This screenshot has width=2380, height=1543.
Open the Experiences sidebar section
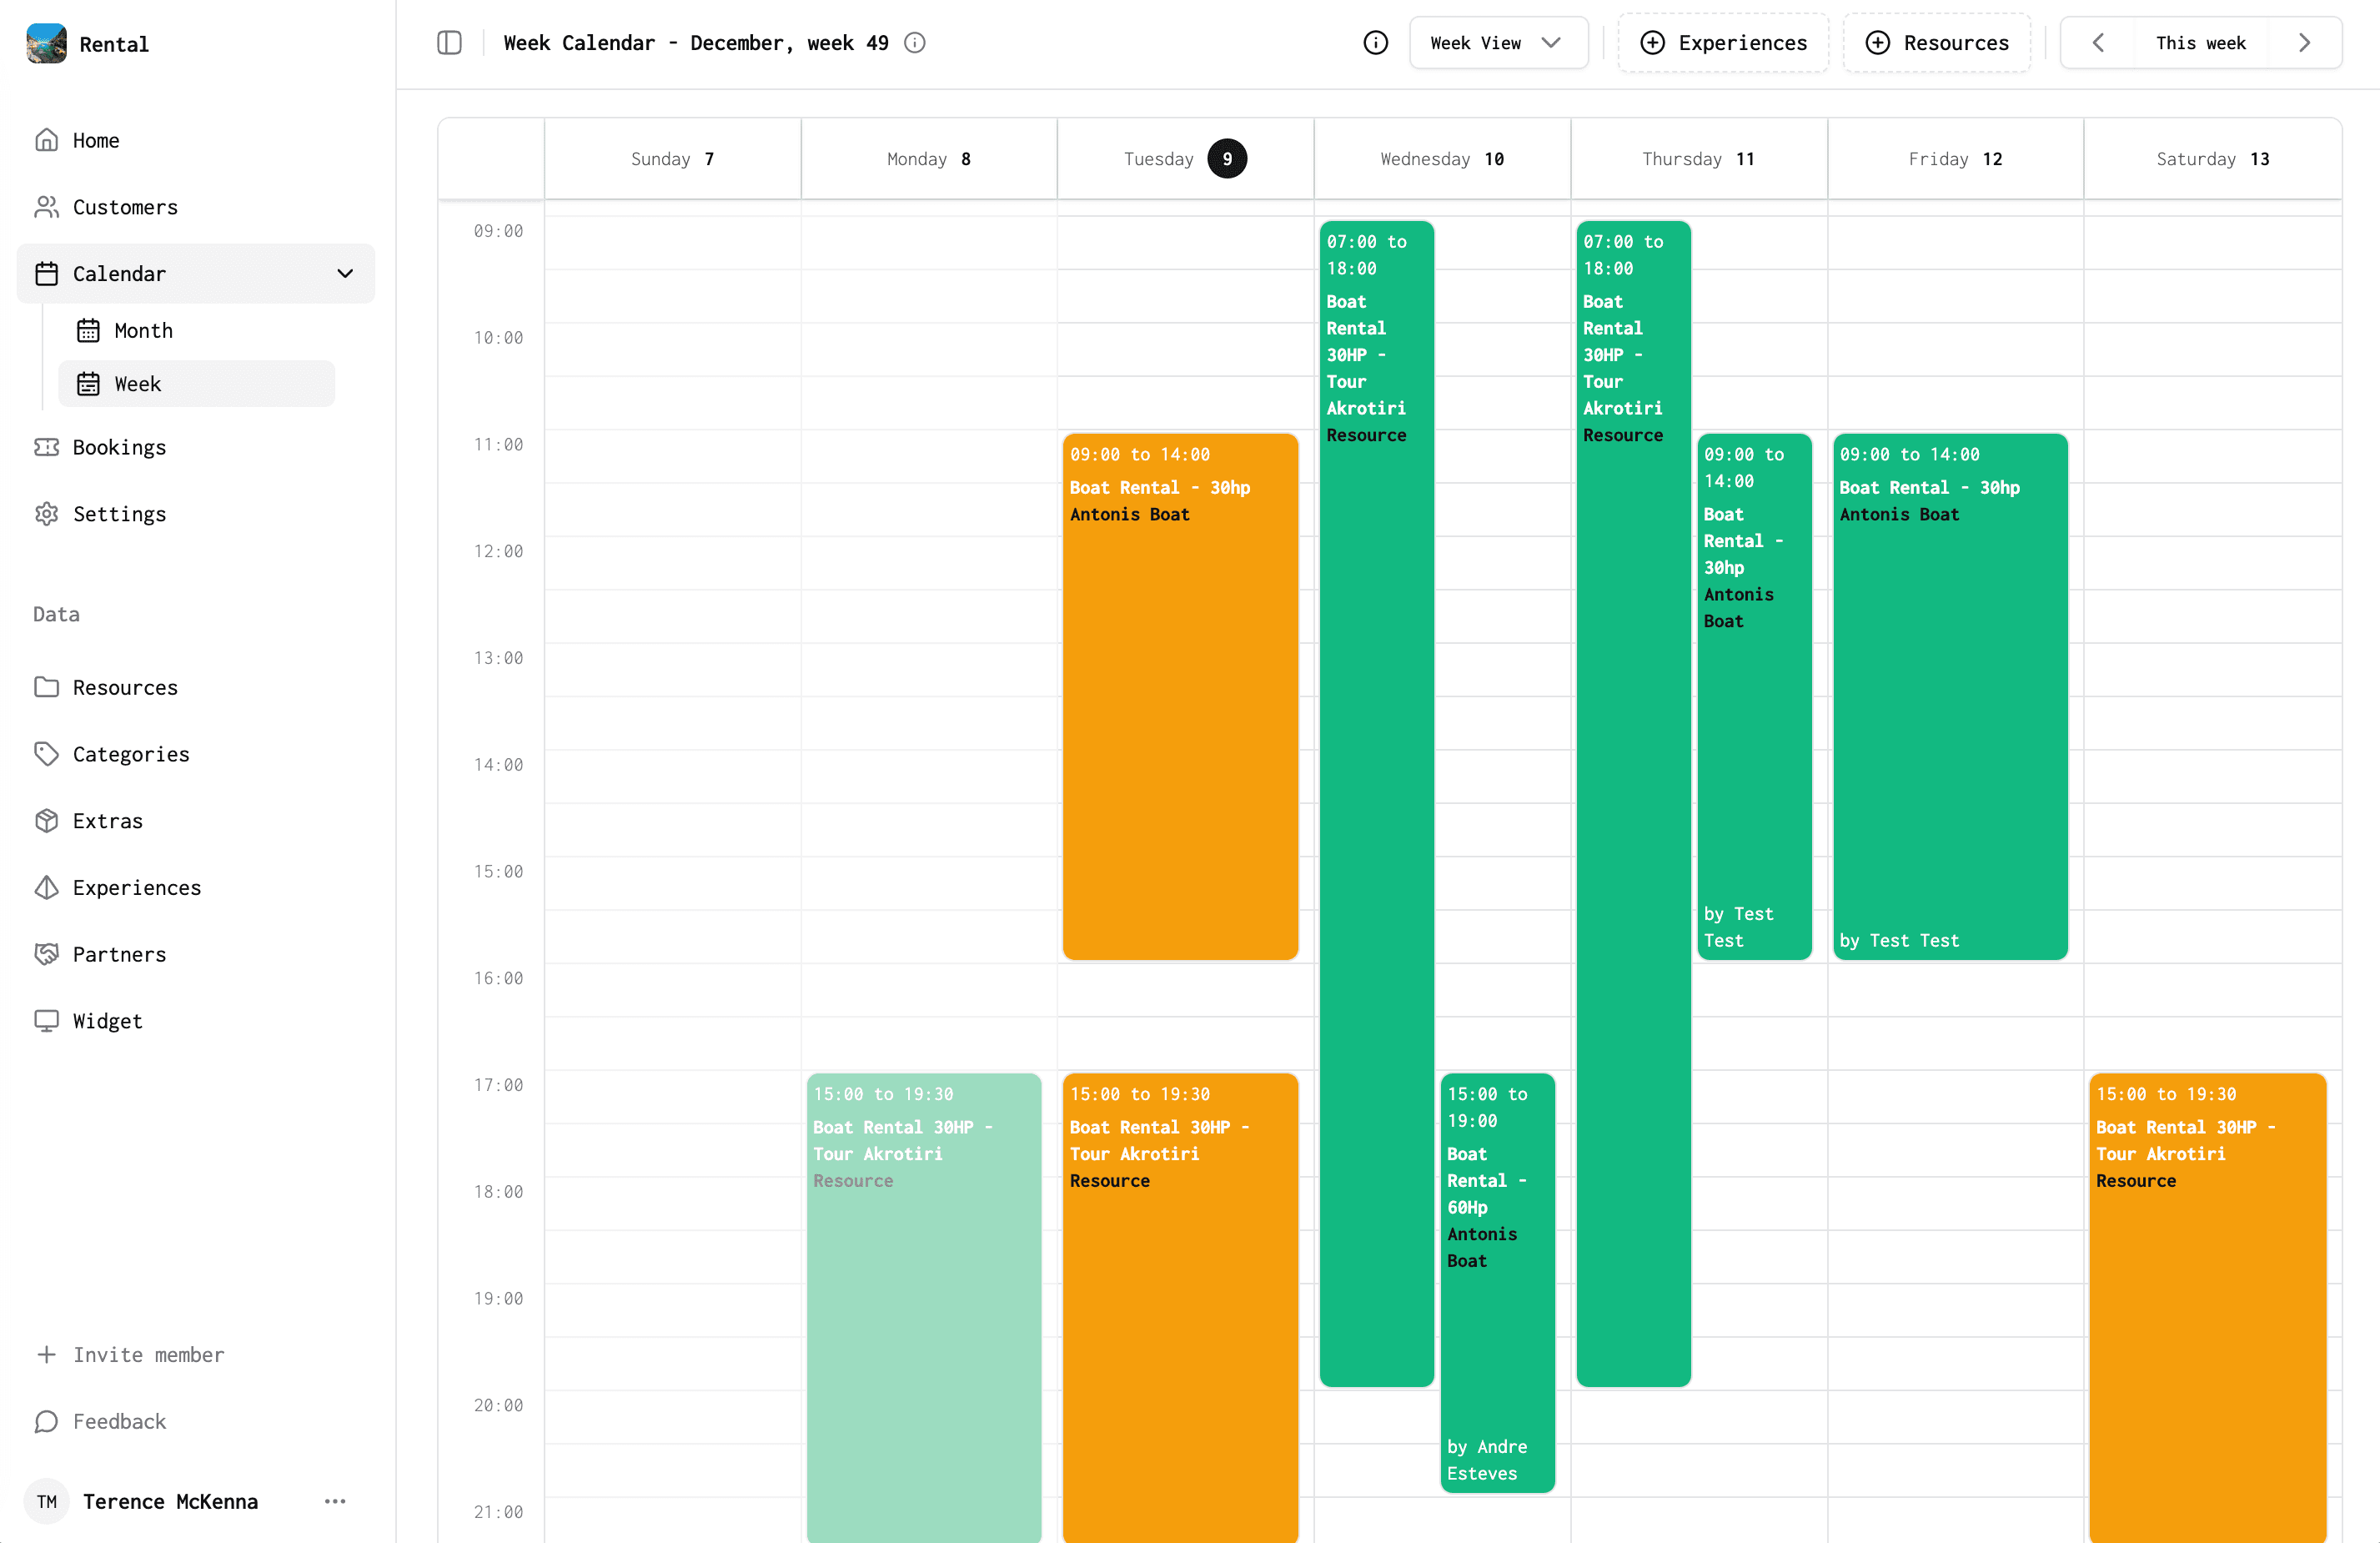(x=136, y=887)
